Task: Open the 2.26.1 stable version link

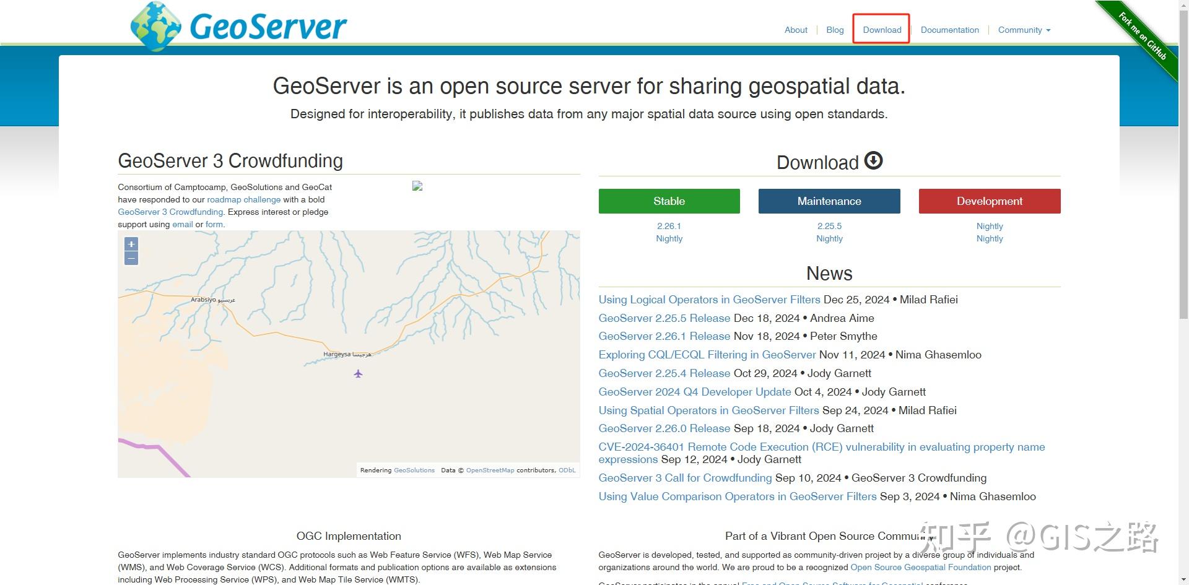Action: (x=669, y=226)
